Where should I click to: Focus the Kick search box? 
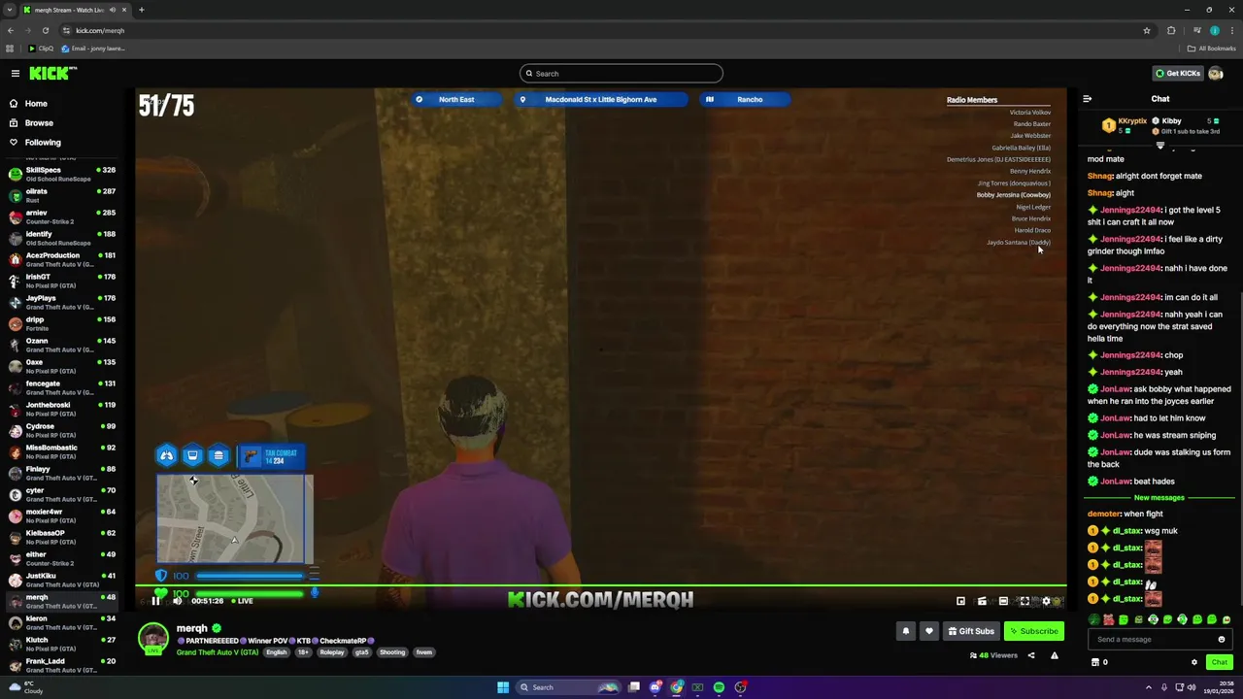coord(621,73)
